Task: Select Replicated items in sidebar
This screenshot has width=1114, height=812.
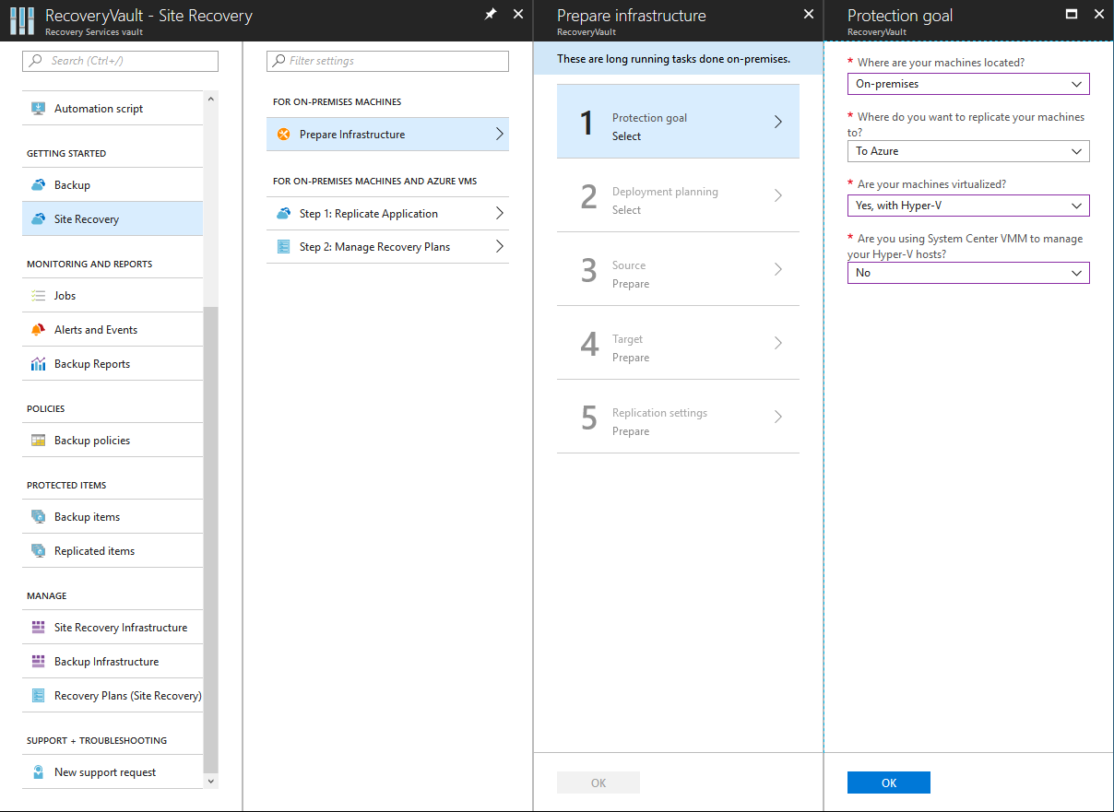Action: point(113,550)
